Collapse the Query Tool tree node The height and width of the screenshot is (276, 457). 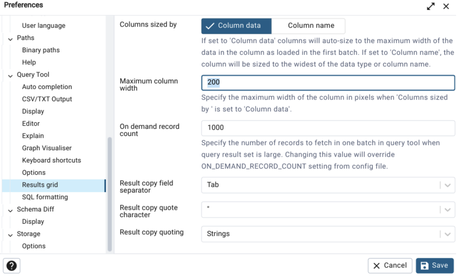click(10, 76)
